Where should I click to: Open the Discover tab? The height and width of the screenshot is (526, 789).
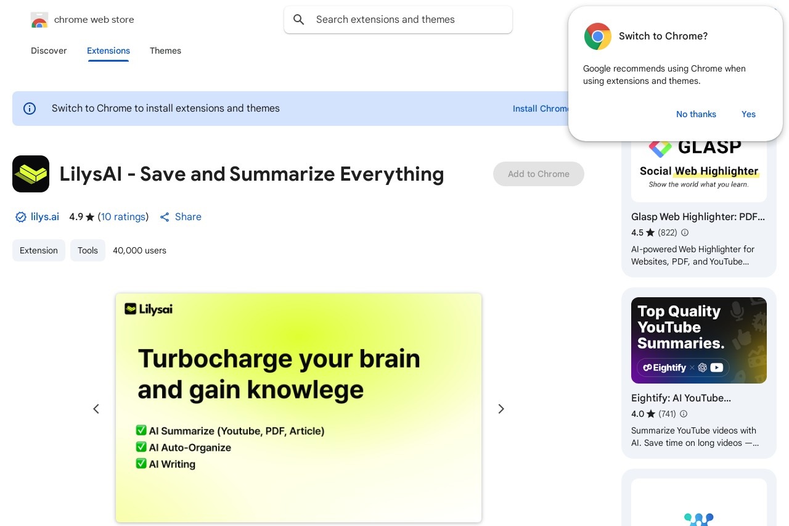click(49, 51)
